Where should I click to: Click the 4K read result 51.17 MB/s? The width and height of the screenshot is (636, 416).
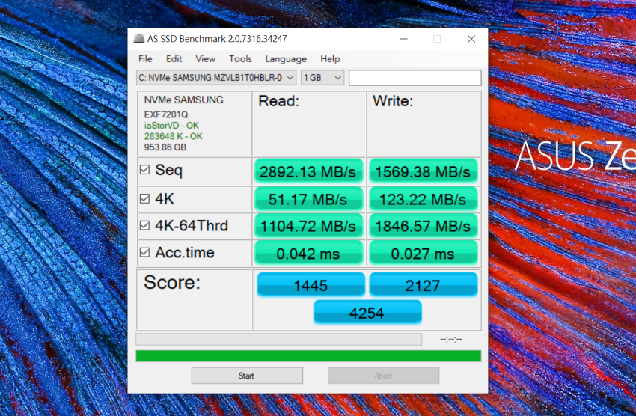click(x=308, y=199)
